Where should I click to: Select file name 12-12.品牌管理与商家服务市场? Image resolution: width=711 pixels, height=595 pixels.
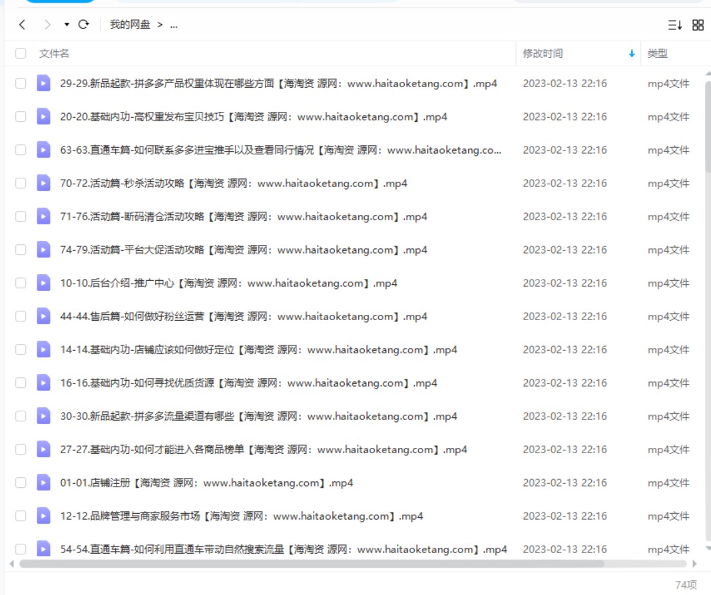point(241,516)
